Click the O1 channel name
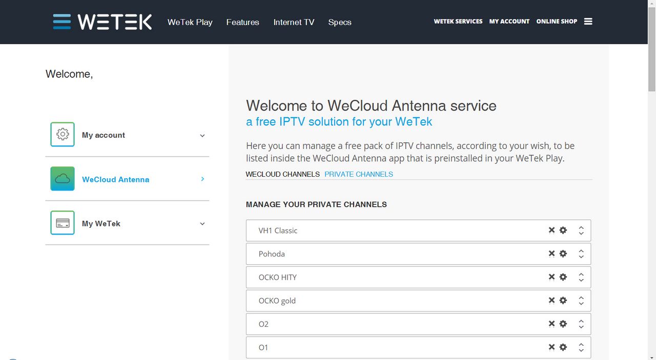The height and width of the screenshot is (360, 656). (x=263, y=348)
